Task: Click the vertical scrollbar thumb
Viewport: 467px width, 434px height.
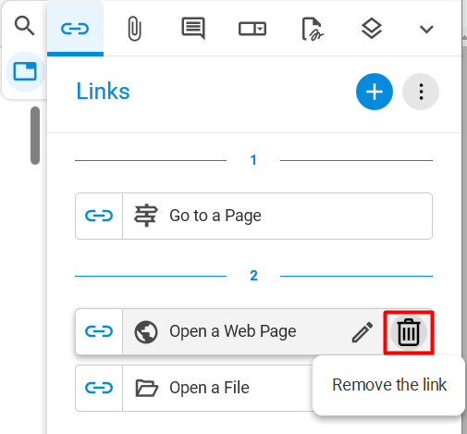Action: pyautogui.click(x=35, y=135)
